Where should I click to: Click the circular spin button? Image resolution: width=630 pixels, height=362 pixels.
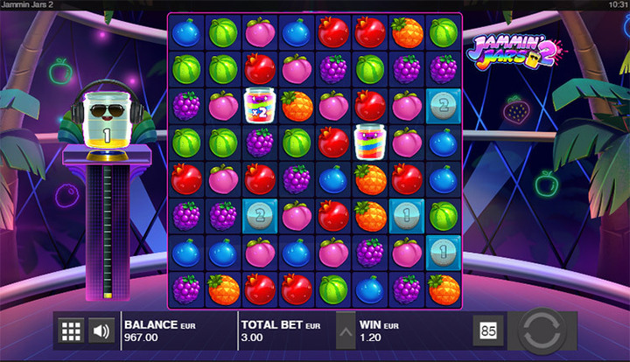click(542, 331)
